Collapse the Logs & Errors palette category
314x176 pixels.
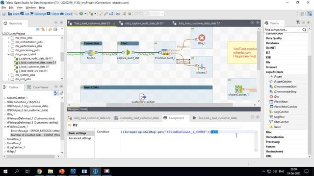point(274,72)
